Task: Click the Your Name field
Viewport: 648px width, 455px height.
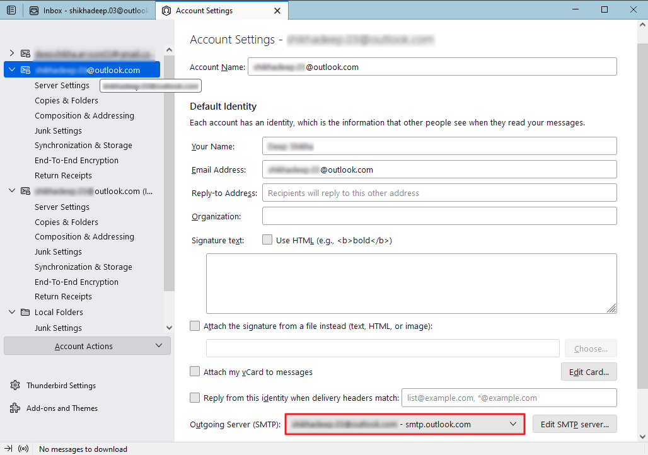Action: 439,146
